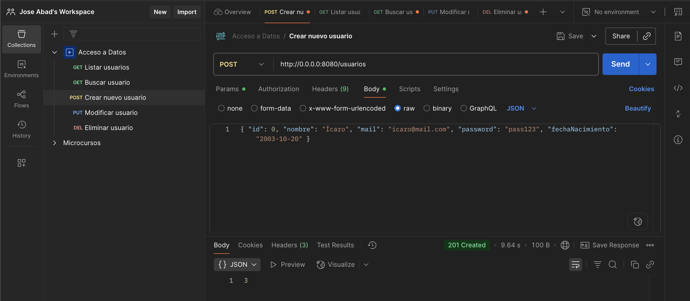Search the response with magnifier icon
Viewport: 690px width, 301px height.
[613, 265]
